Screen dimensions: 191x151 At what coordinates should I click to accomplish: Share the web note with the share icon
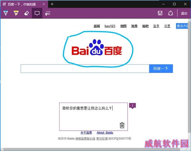pos(171,13)
